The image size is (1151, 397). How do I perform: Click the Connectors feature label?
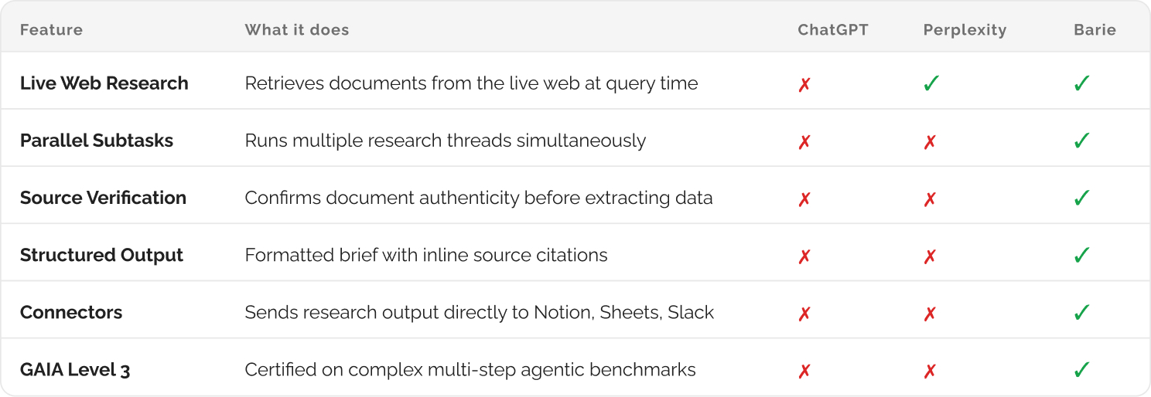pyautogui.click(x=71, y=313)
